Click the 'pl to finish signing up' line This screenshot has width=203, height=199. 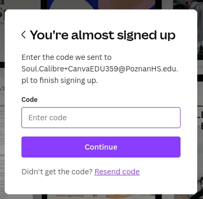(x=60, y=80)
